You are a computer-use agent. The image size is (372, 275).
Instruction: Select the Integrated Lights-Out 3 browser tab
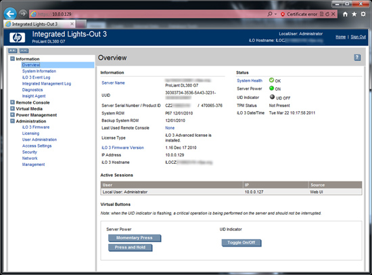(39, 24)
